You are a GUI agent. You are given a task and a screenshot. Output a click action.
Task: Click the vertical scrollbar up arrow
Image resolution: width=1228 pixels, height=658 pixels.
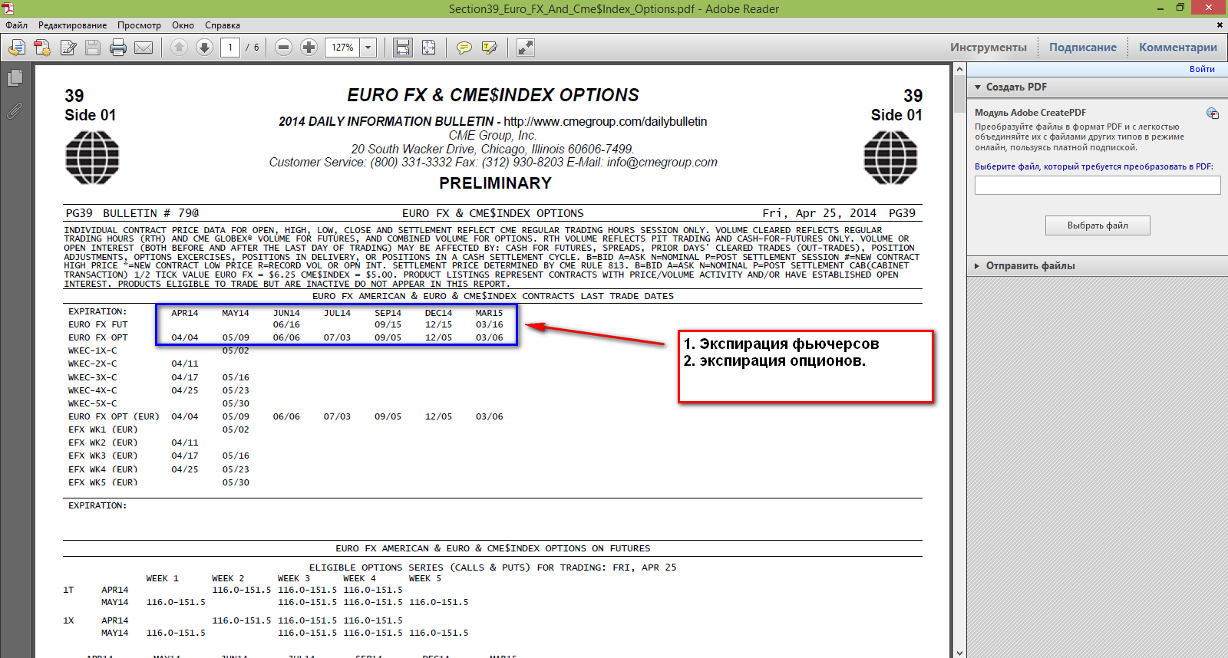[x=959, y=69]
